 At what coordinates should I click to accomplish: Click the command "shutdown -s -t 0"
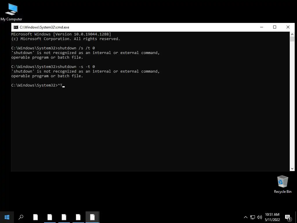pyautogui.click(x=76, y=67)
